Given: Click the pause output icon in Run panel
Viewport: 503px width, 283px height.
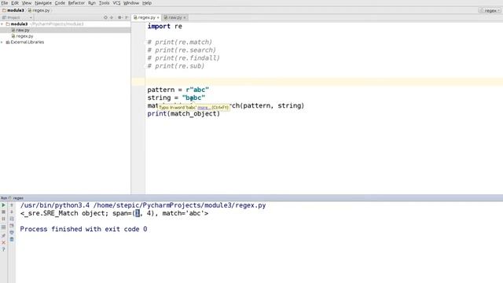Looking at the screenshot, I should click(x=3, y=219).
